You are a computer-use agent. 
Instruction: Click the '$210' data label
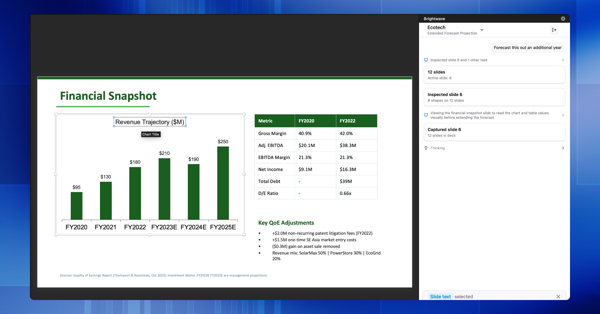click(164, 153)
